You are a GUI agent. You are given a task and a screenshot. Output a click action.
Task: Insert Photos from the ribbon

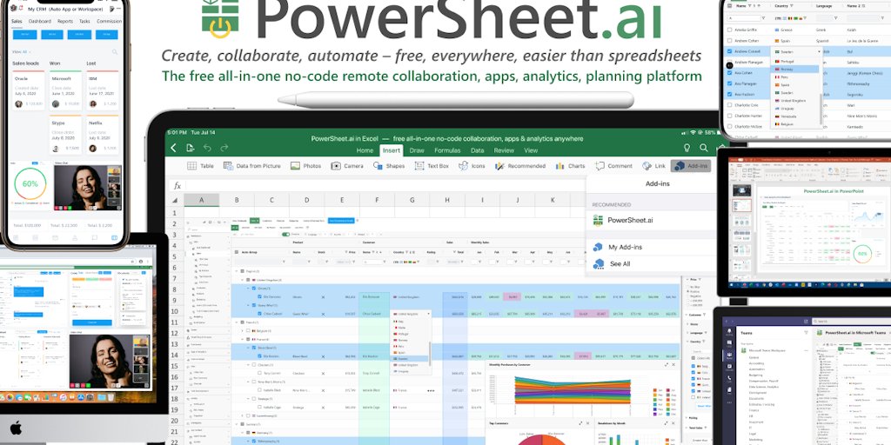pyautogui.click(x=305, y=166)
